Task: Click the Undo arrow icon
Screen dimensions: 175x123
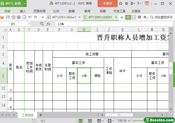Action: (30, 17)
